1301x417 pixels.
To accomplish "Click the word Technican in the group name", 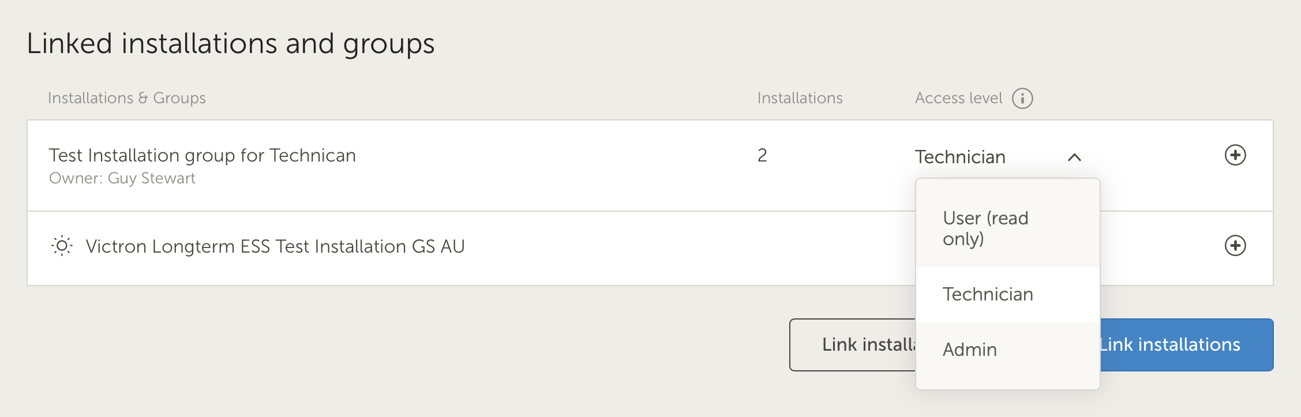I will pyautogui.click(x=312, y=155).
